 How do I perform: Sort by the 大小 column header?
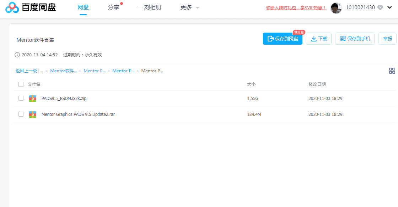click(251, 84)
